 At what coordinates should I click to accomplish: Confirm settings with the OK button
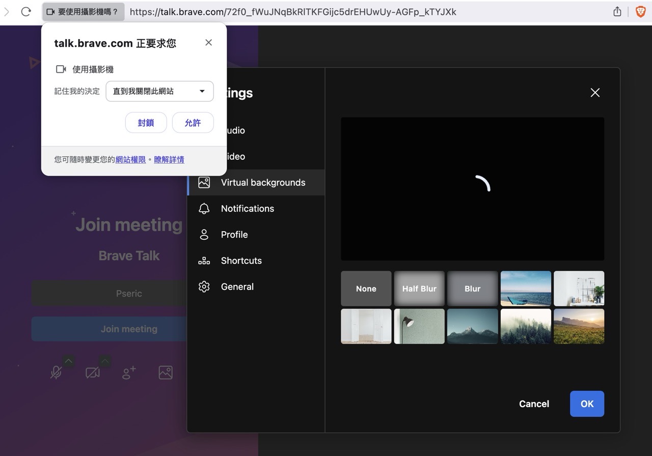(x=587, y=404)
